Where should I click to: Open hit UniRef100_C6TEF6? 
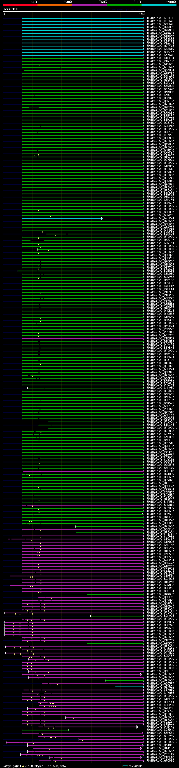[x=161, y=18]
